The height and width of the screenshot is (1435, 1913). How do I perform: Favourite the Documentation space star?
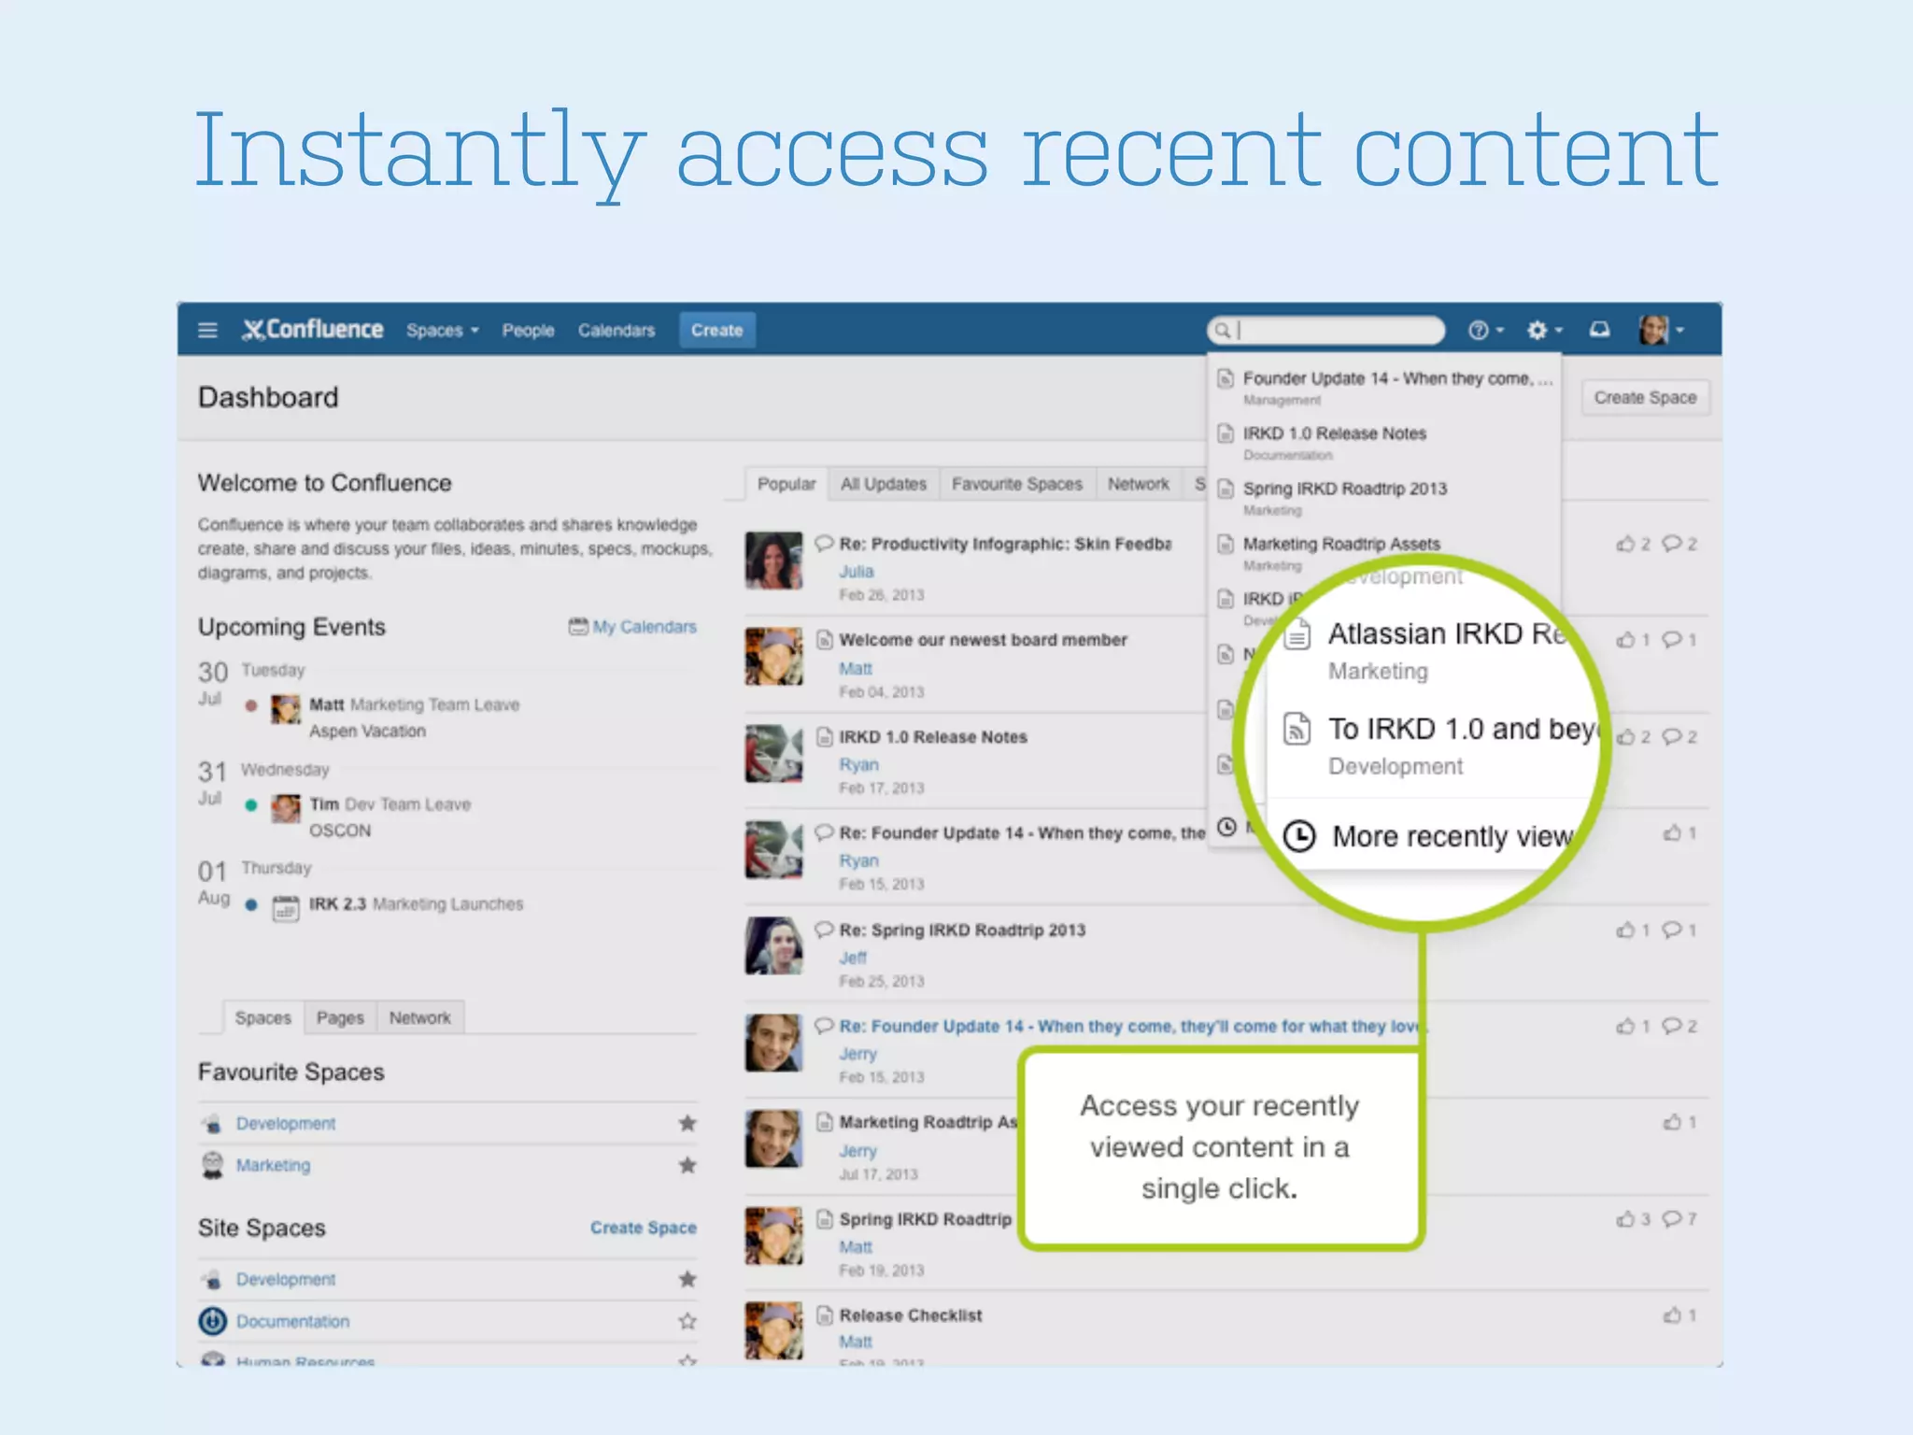(x=687, y=1321)
